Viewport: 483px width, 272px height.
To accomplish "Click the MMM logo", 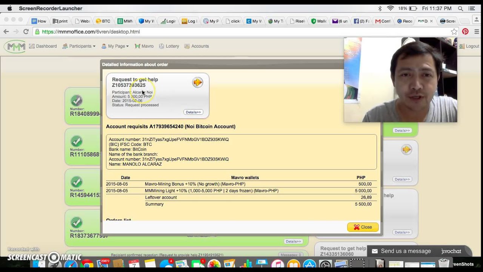I will pyautogui.click(x=15, y=46).
